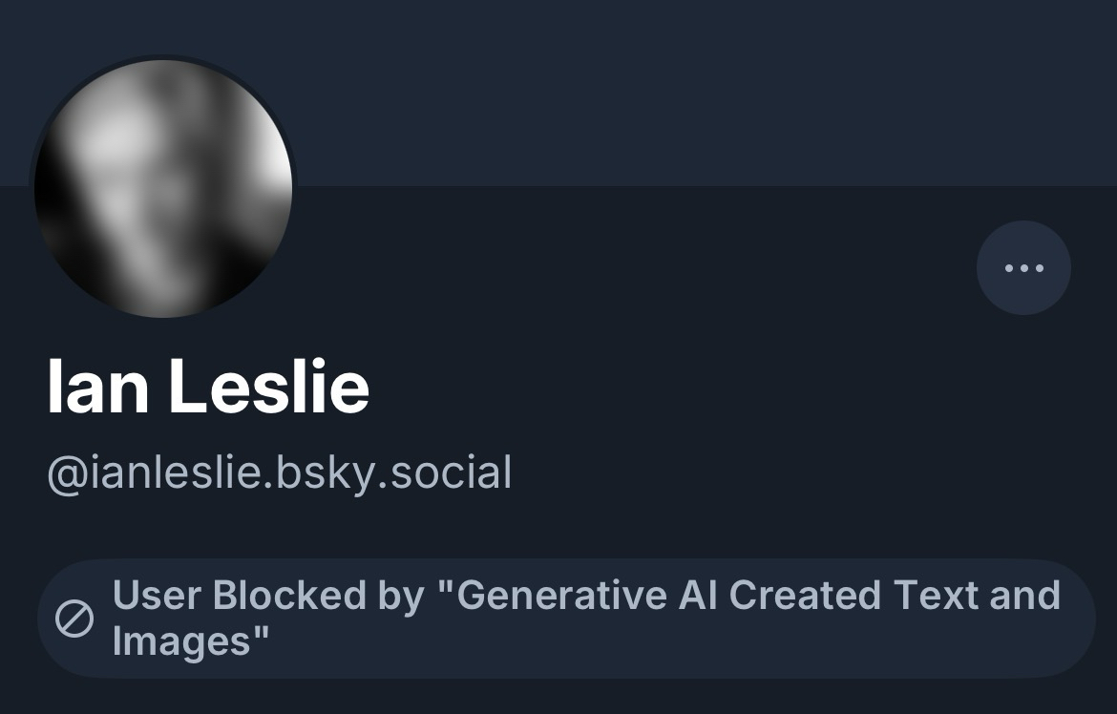Click the profile banner area
Image resolution: width=1117 pixels, height=714 pixels.
tap(668, 91)
